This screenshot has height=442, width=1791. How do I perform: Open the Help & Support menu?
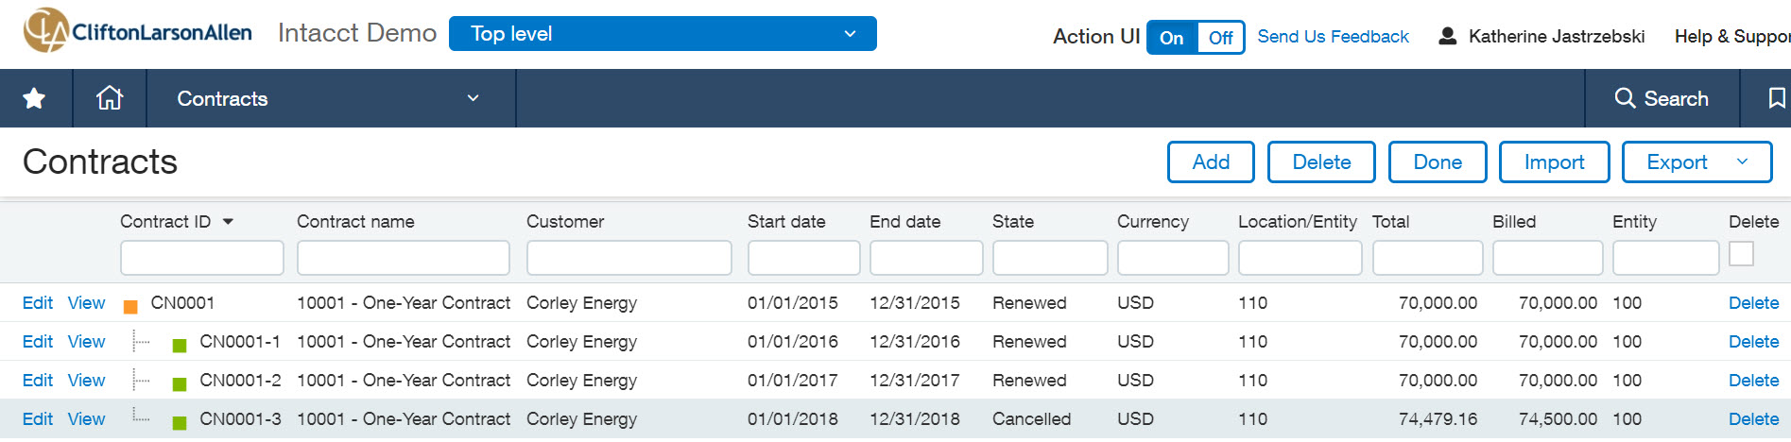pos(1731,37)
